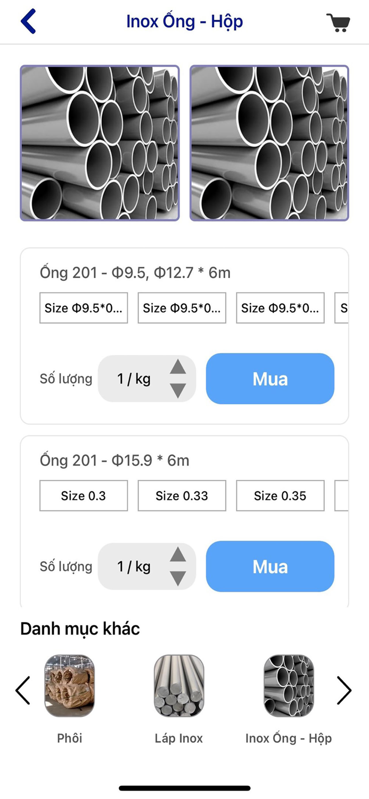Open the Phôi category icon
Screen dimensions: 369x799
click(70, 686)
